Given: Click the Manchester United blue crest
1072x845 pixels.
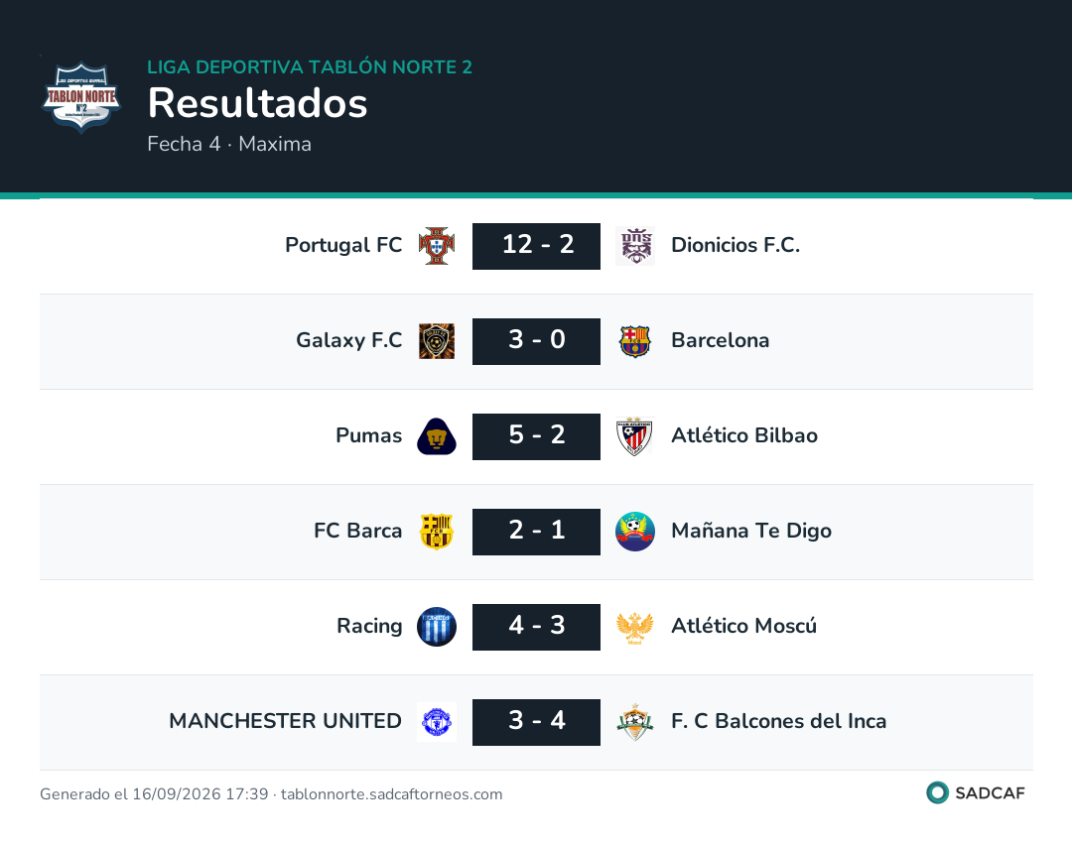Looking at the screenshot, I should pos(437,722).
